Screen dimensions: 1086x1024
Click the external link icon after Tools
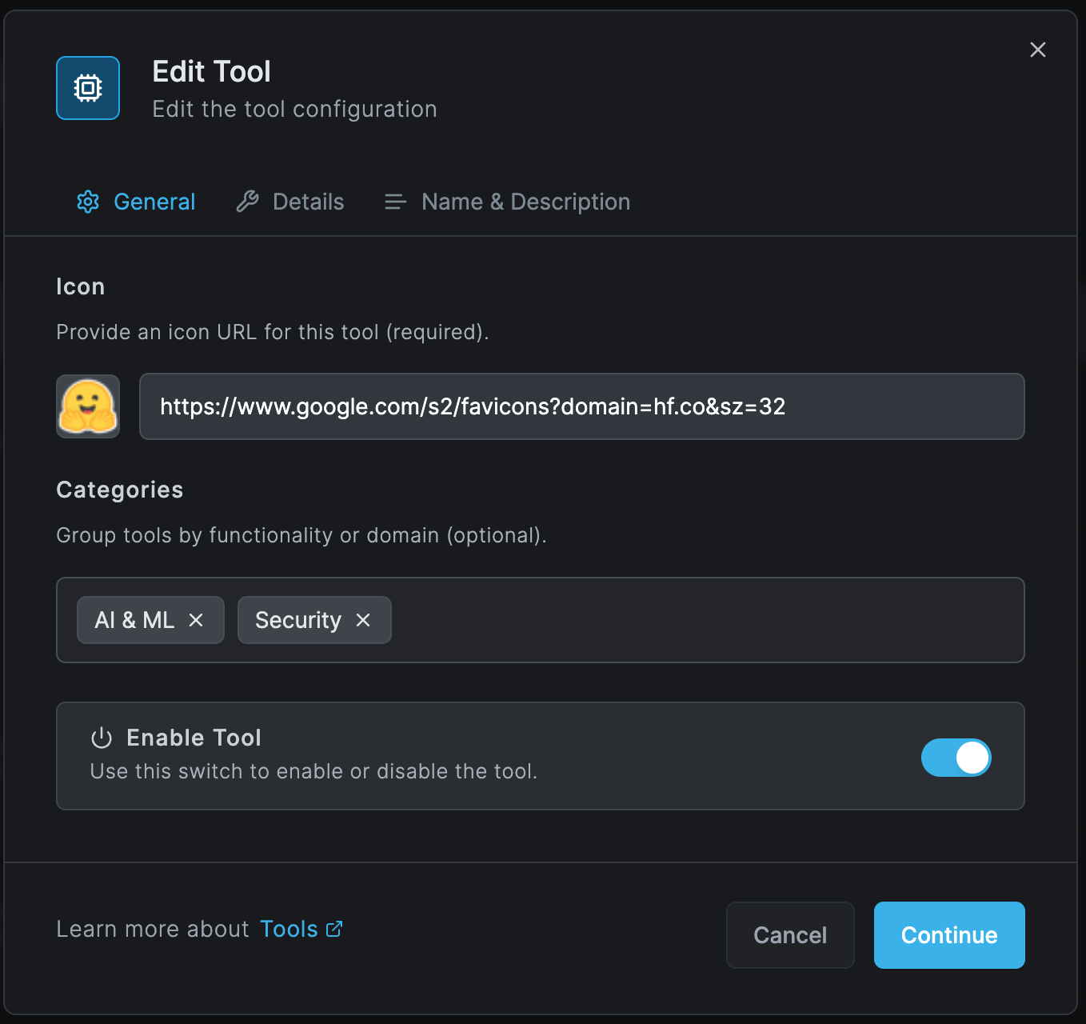335,928
